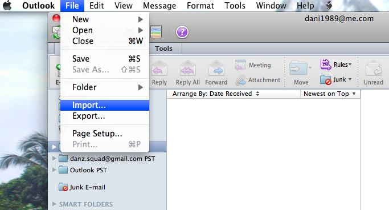Image resolution: width=389 pixels, height=210 pixels.
Task: Open the Message menu
Action: point(159,6)
